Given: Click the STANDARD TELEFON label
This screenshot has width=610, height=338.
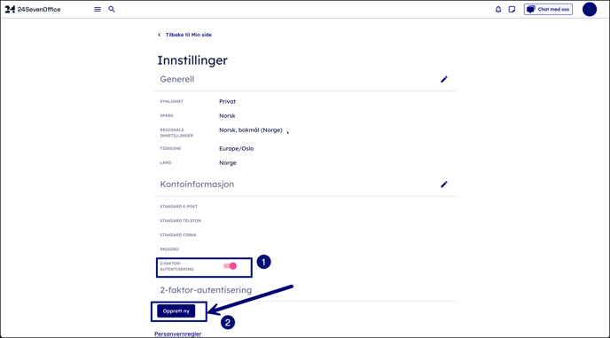Looking at the screenshot, I should click(181, 221).
